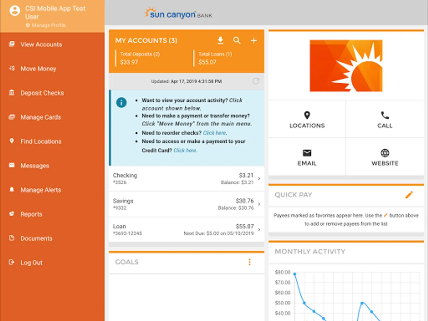Viewport: 428px width, 321px height.
Task: Tap the Email envelope button
Action: click(307, 157)
